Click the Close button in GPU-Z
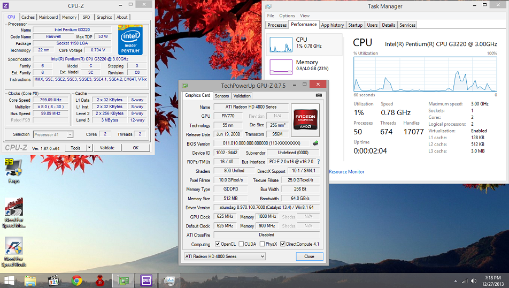The width and height of the screenshot is (509, 288). (310, 256)
